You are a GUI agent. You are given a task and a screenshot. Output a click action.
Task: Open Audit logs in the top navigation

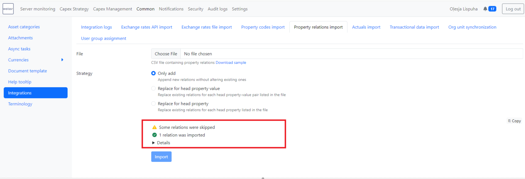tap(218, 9)
